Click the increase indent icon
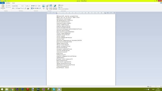The height and width of the screenshot is (91, 162). click(34, 6)
